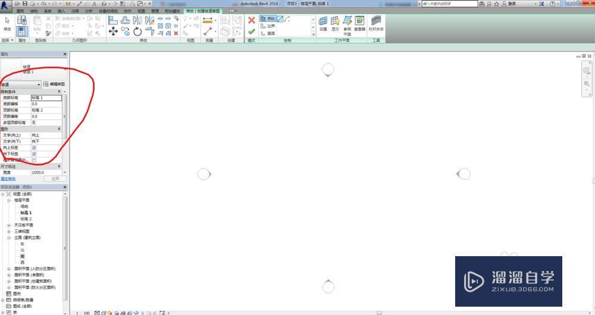Finish edit mode with green checkmark
595x315 pixels.
click(x=251, y=32)
